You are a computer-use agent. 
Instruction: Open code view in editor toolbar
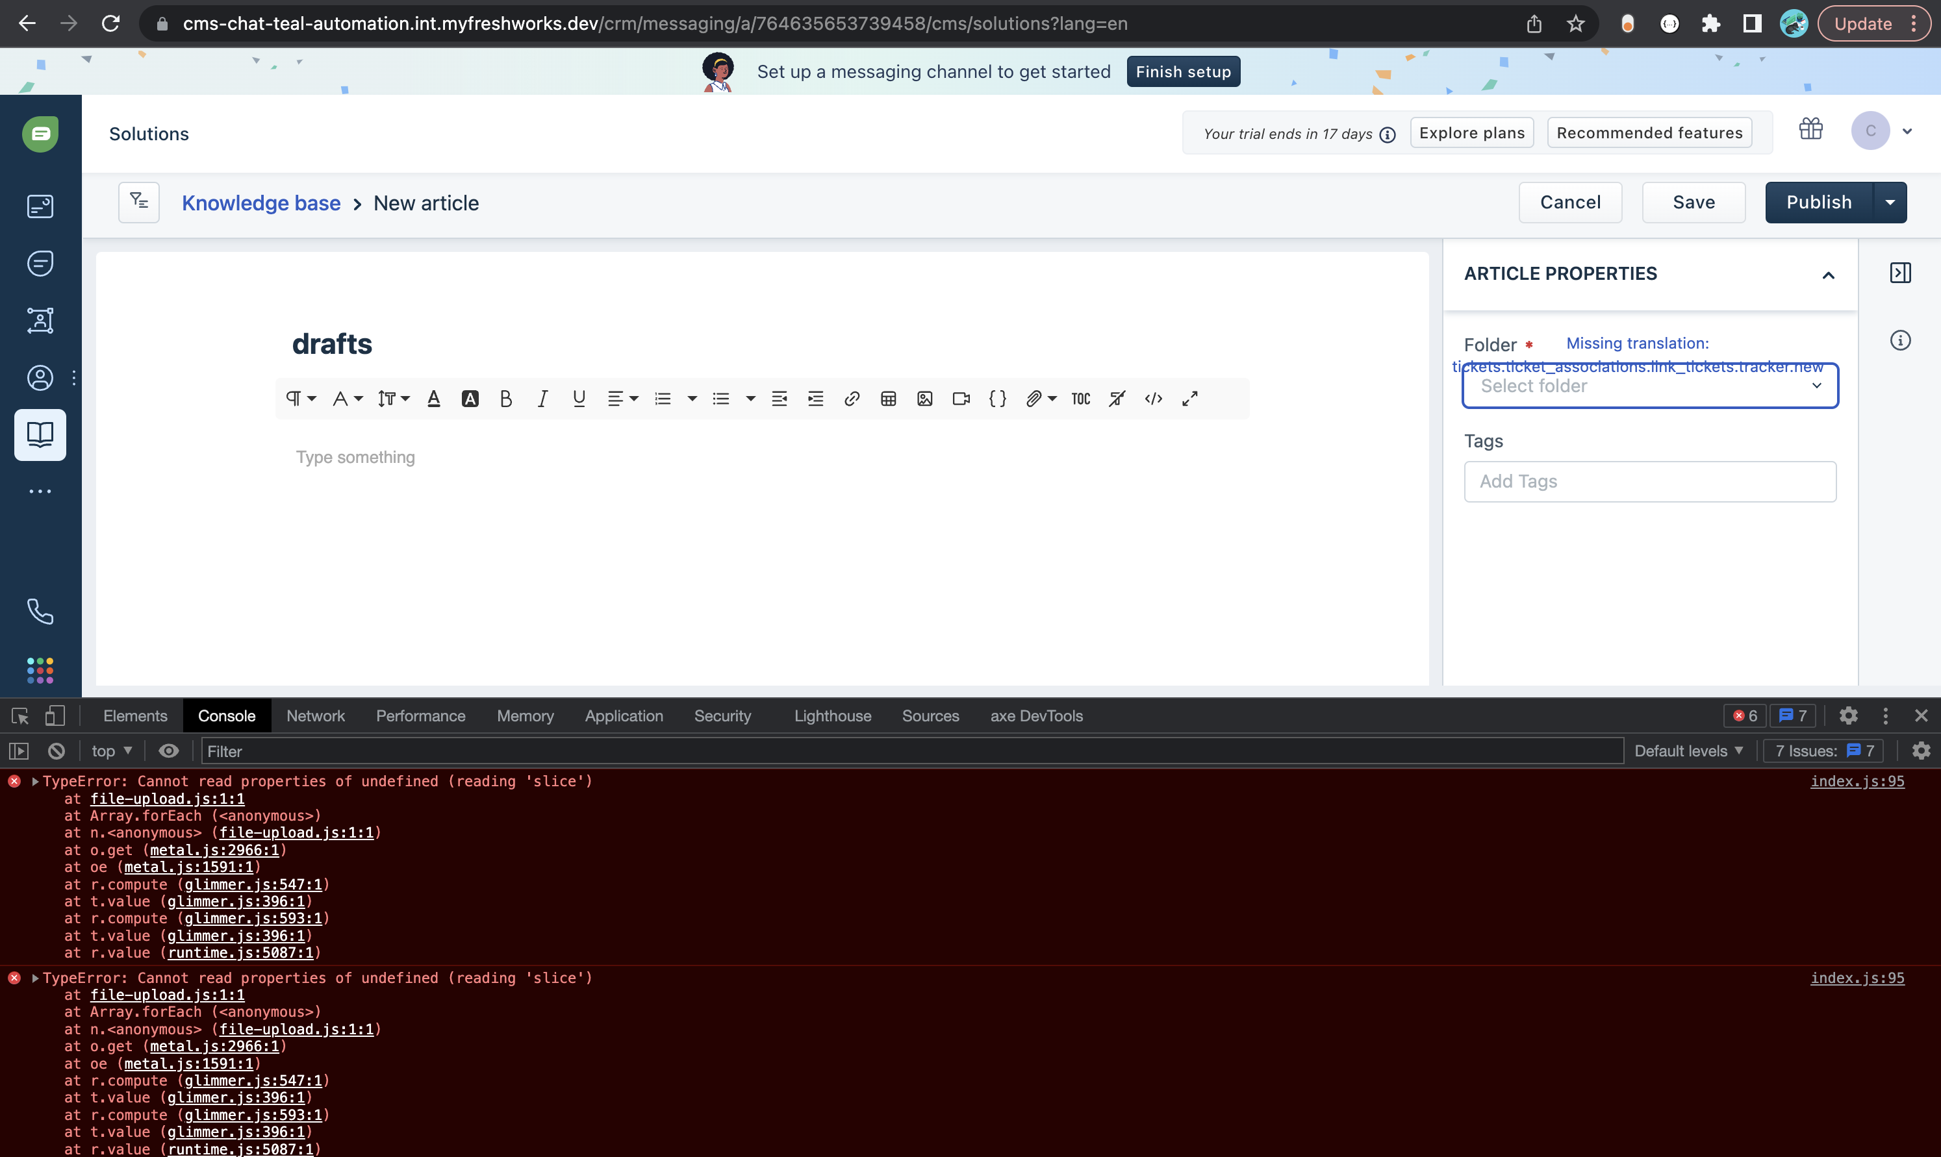pyautogui.click(x=1154, y=399)
